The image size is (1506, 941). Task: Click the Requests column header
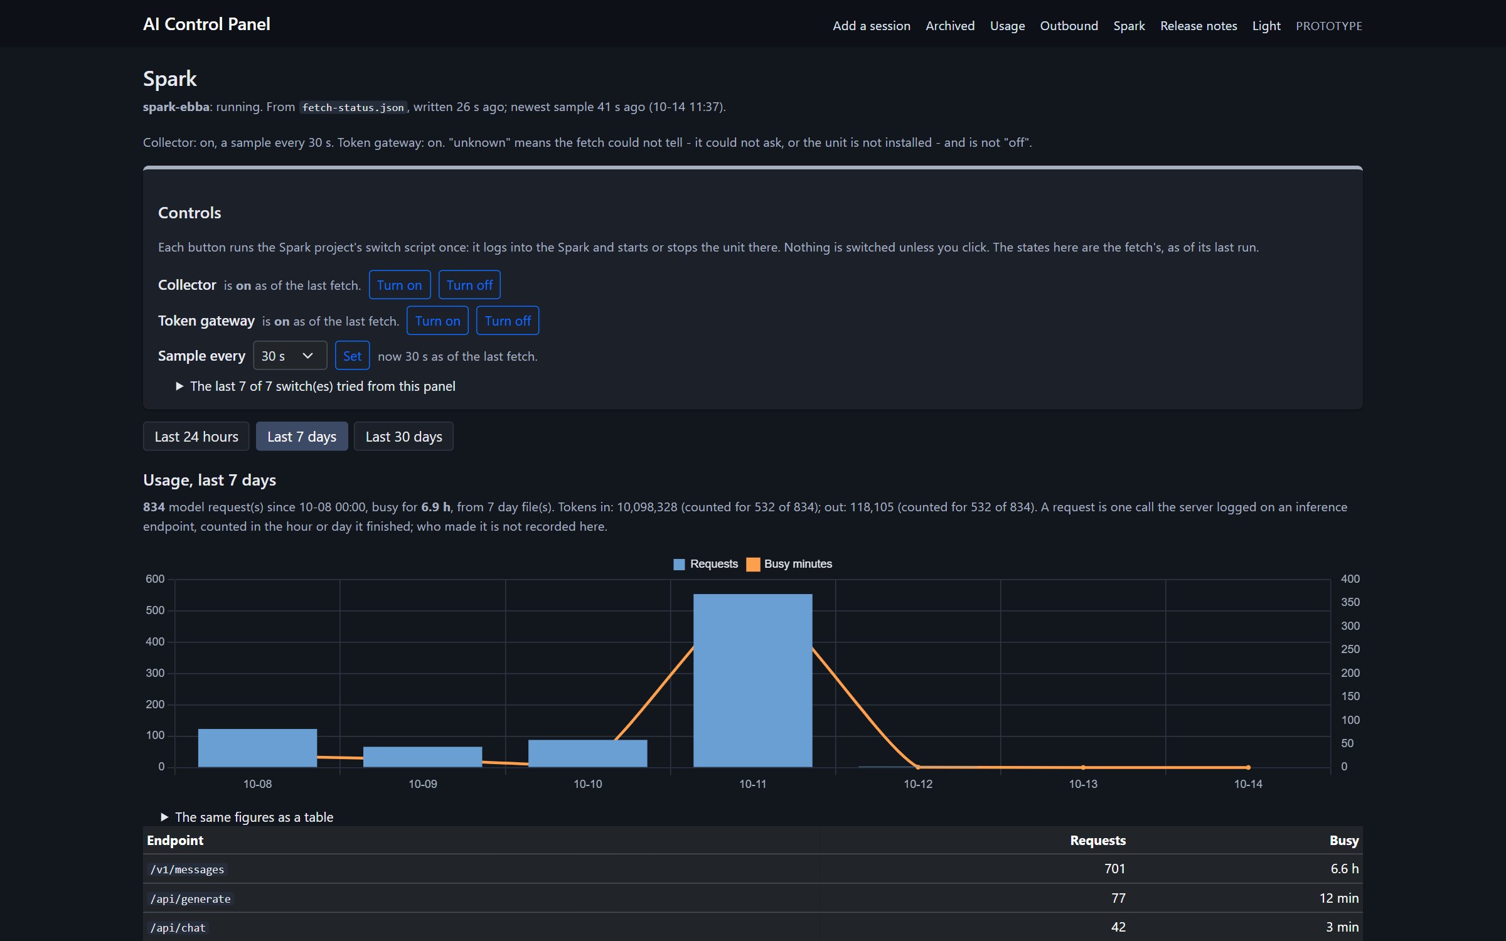point(1097,840)
